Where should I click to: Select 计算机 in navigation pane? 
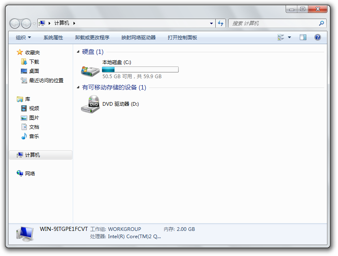tap(41, 155)
